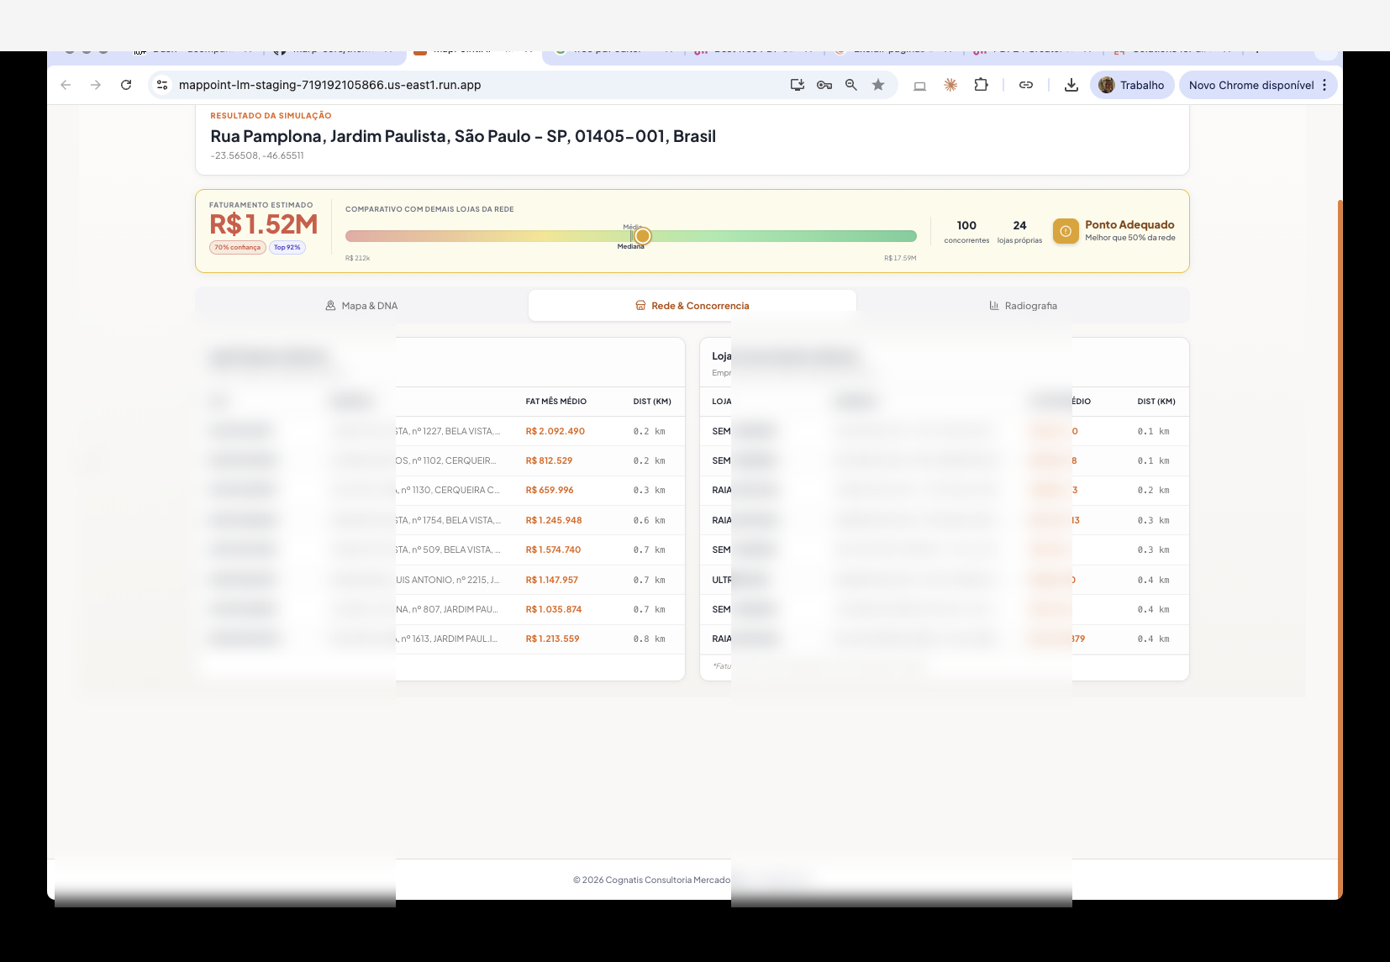The width and height of the screenshot is (1390, 962).
Task: Click the laptop-shaped extension icon
Action: (x=920, y=85)
